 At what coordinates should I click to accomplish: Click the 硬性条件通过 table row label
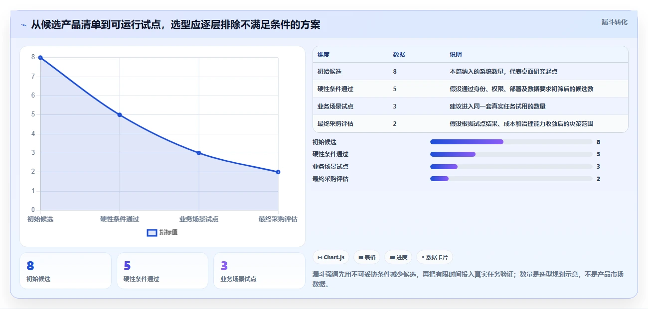coord(335,89)
